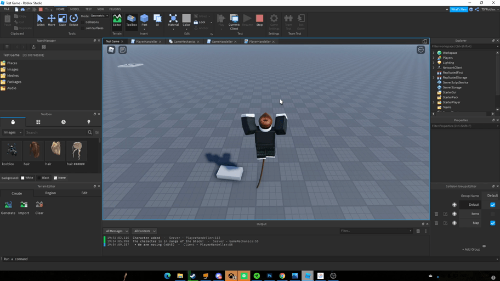
Task: Stop the running test session
Action: 259,20
